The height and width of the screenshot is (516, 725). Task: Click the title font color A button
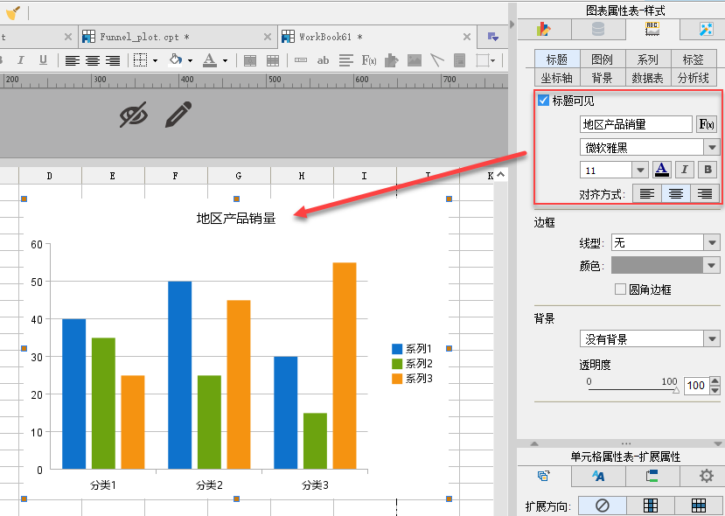click(x=662, y=170)
